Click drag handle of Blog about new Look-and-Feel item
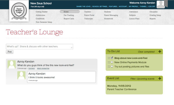Image resolution: width=174 pixels, height=105 pixels. 109,58
